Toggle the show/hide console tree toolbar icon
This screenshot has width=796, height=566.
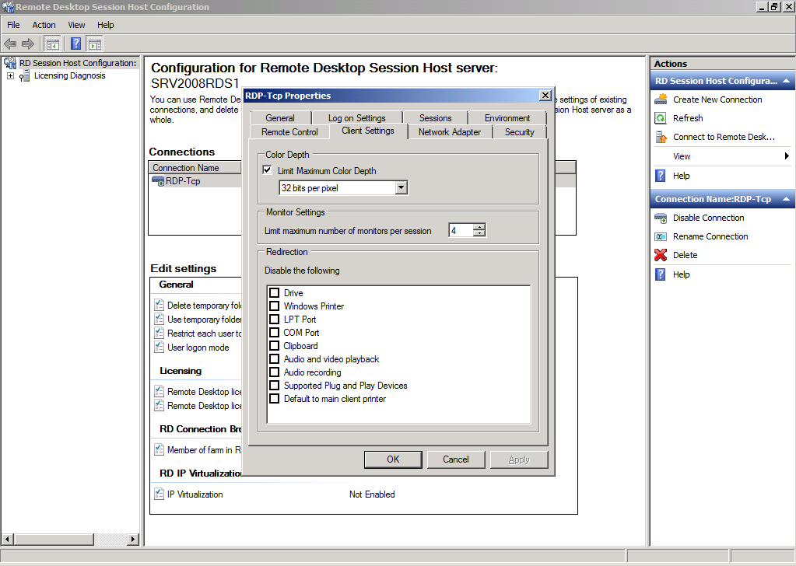52,44
